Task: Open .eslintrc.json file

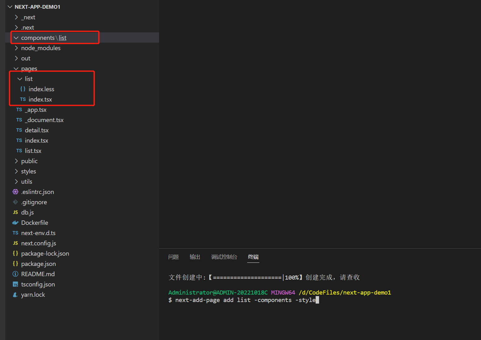Action: (37, 192)
